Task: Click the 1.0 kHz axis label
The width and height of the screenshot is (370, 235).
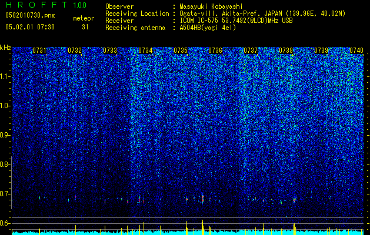Action: point(5,106)
